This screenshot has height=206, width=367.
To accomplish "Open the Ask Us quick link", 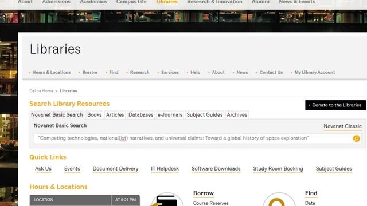I will (44, 169).
